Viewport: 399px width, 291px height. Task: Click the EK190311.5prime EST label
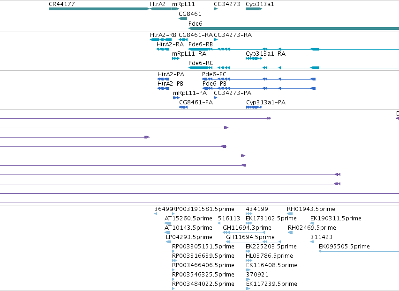(336, 218)
